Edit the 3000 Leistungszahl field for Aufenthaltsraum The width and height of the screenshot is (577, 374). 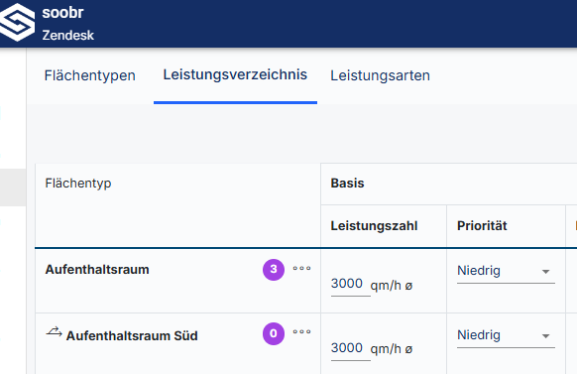tap(350, 284)
